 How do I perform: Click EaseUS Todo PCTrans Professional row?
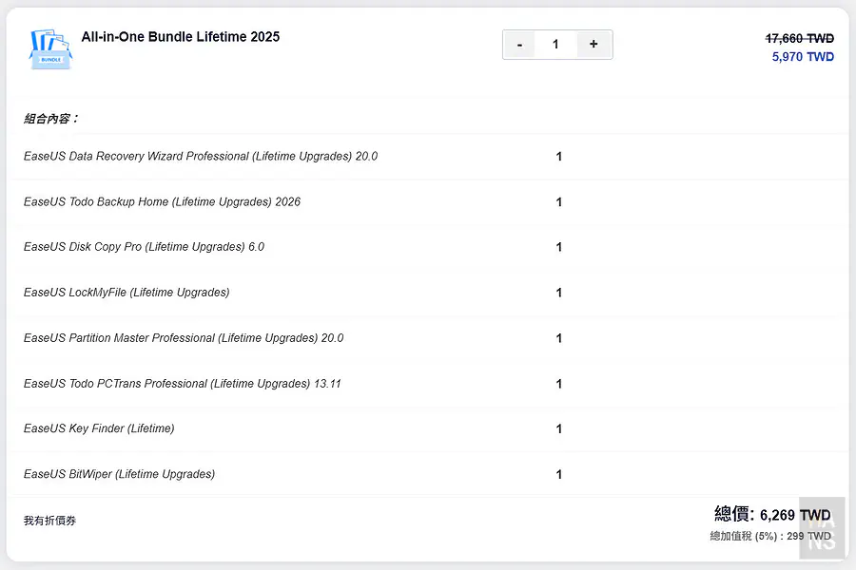[182, 384]
